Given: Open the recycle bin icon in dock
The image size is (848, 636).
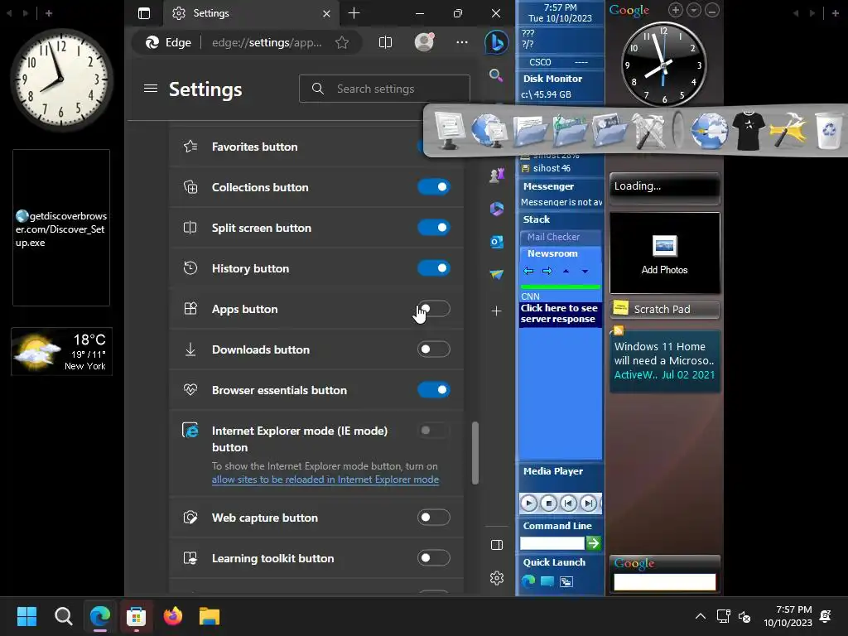Looking at the screenshot, I should (829, 130).
